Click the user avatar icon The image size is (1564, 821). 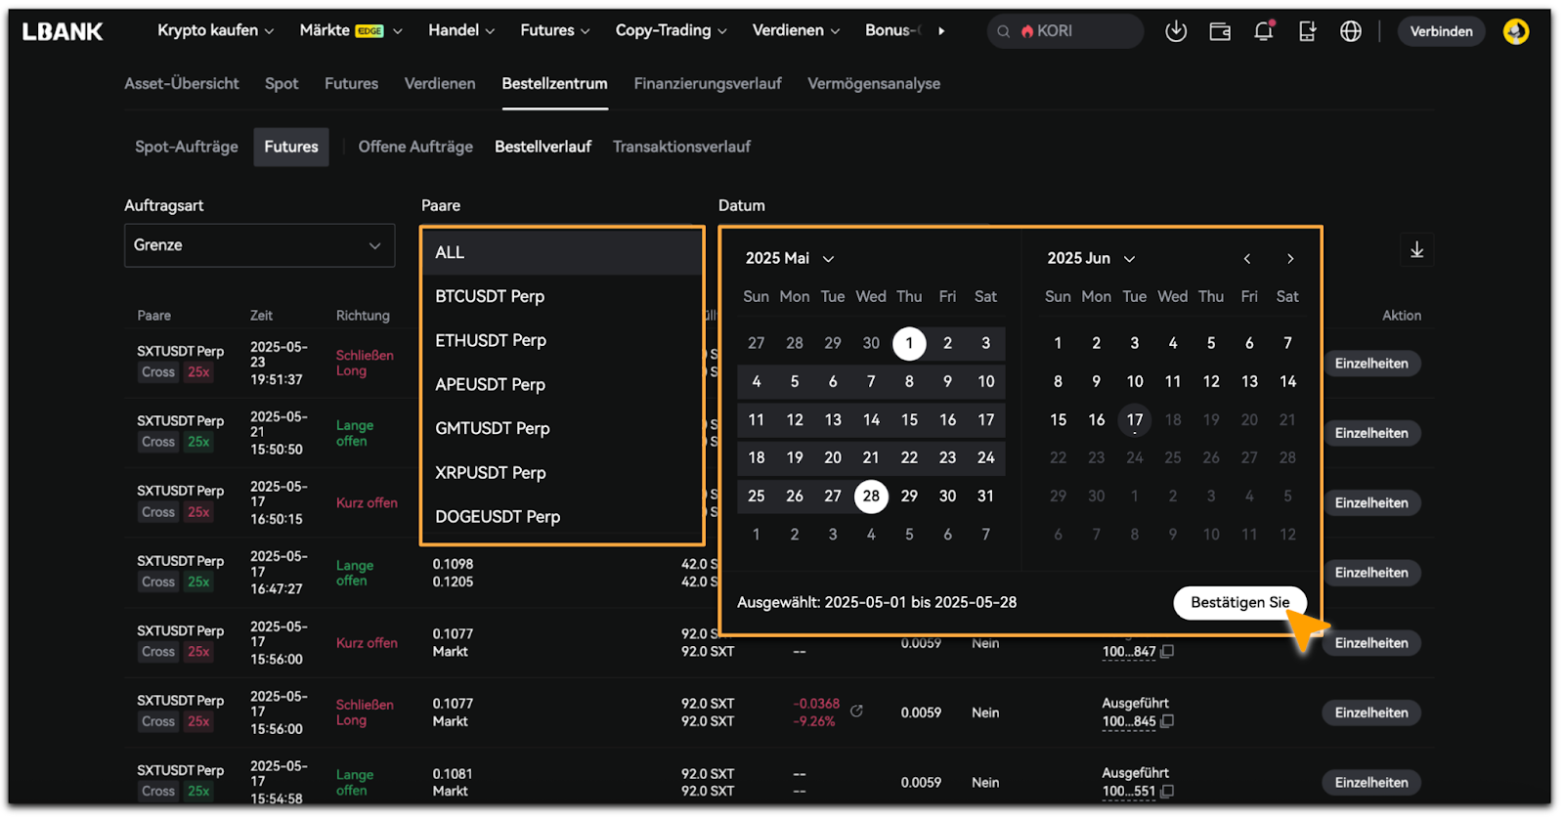pyautogui.click(x=1515, y=31)
